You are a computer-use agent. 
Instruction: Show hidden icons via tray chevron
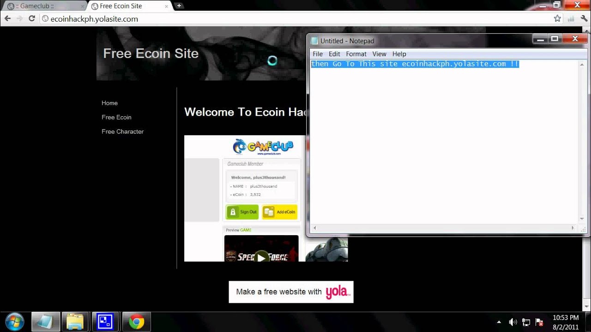click(499, 322)
